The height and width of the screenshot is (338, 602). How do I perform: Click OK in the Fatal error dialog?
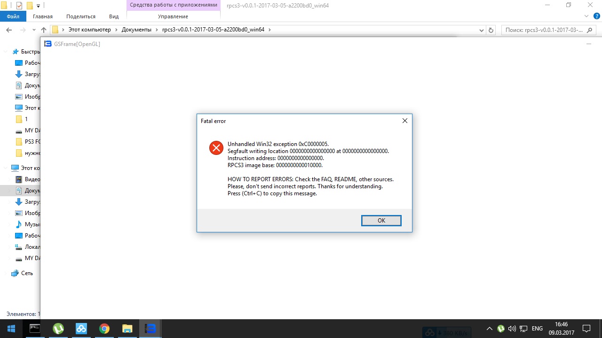coord(381,220)
